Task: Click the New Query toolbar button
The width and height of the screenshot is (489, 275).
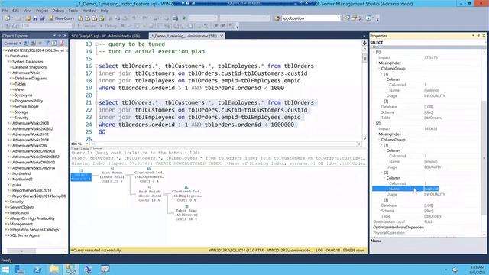Action: pyautogui.click(x=61, y=18)
